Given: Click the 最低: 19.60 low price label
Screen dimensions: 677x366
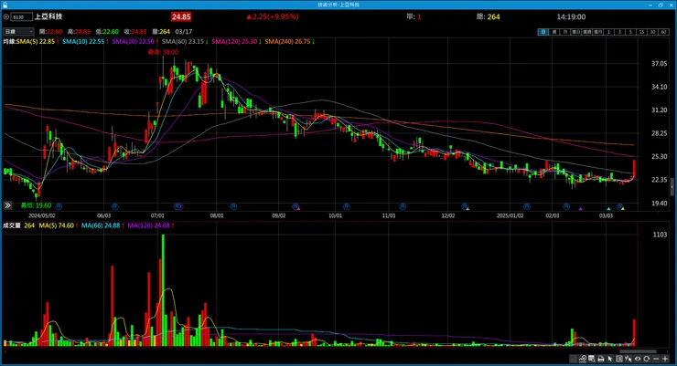Looking at the screenshot, I should click(36, 205).
